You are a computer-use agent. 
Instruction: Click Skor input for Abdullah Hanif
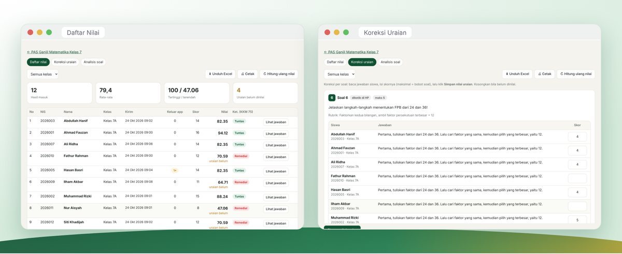coord(577,137)
